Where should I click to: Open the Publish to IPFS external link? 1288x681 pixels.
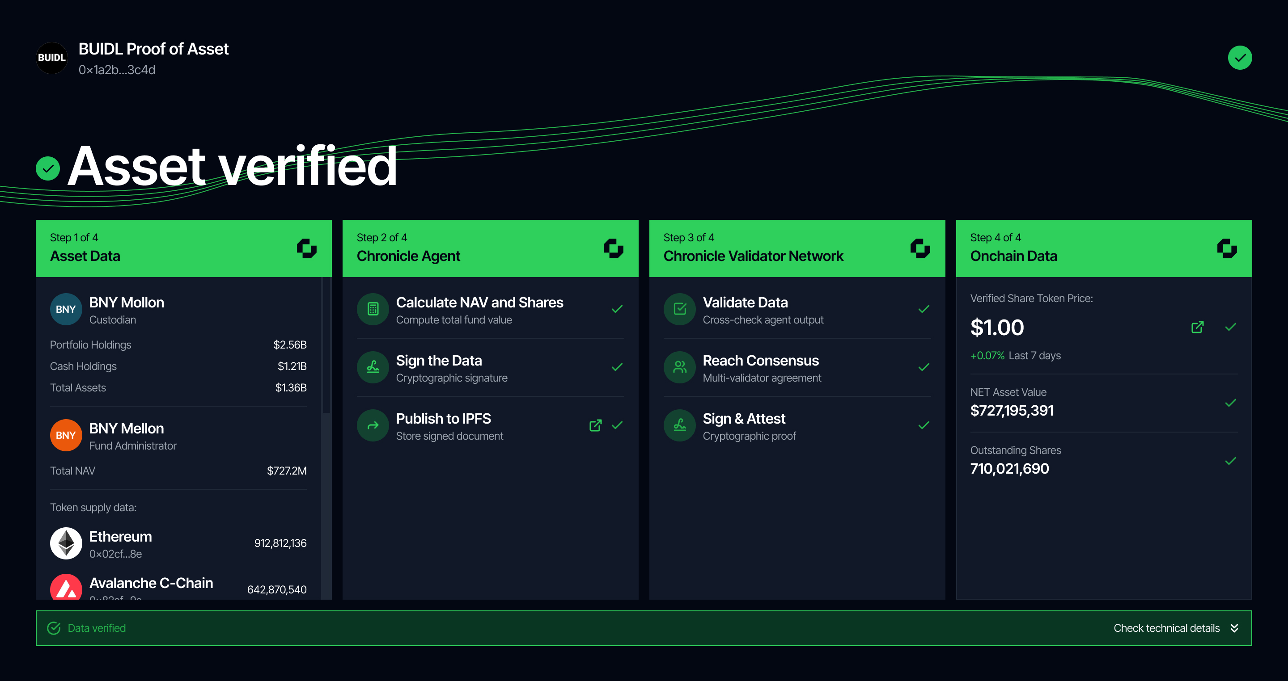596,426
